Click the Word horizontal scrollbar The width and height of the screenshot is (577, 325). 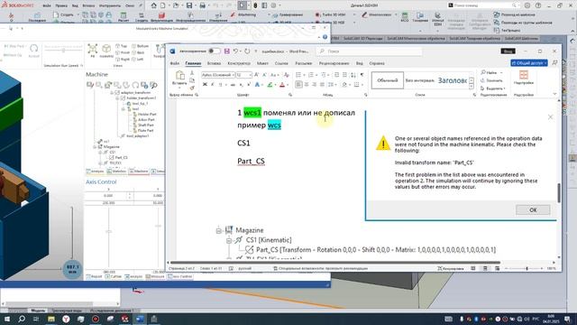(334, 263)
